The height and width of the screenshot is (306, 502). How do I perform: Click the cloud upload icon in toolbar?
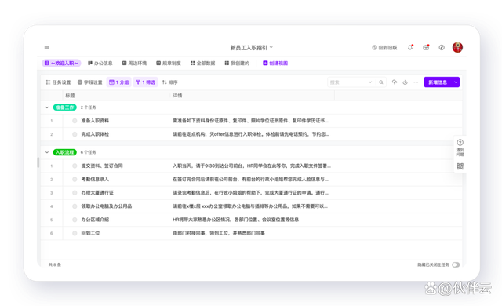(x=395, y=82)
